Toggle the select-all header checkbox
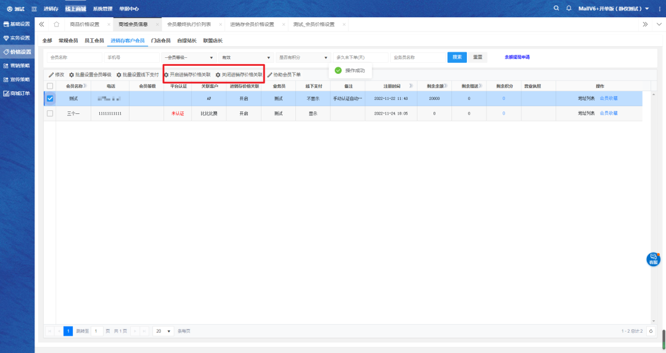This screenshot has width=666, height=353. [x=50, y=86]
